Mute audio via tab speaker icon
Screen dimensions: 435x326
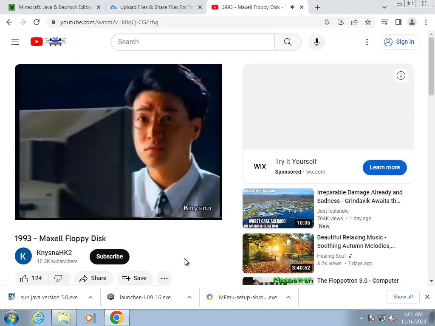pyautogui.click(x=292, y=7)
